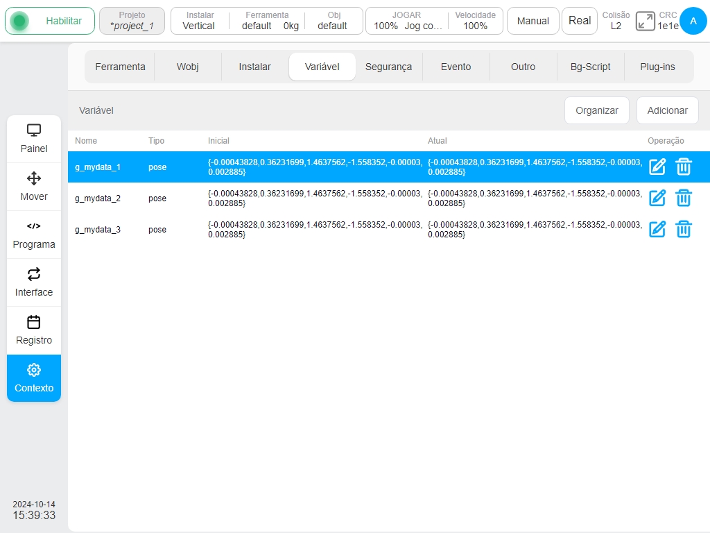Screen dimensions: 710x533
Task: Open the Programa sidebar section
Action: pyautogui.click(x=34, y=235)
